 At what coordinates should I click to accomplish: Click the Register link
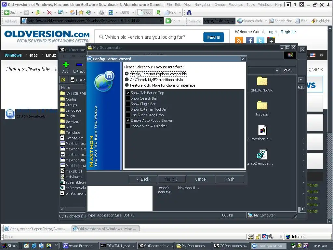click(x=288, y=32)
